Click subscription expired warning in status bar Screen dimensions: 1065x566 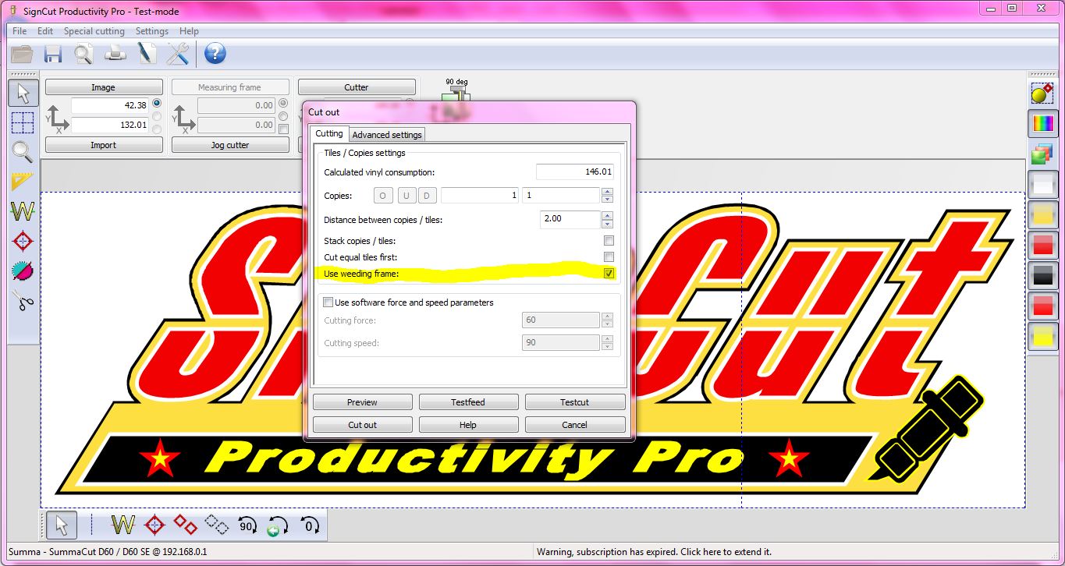654,552
